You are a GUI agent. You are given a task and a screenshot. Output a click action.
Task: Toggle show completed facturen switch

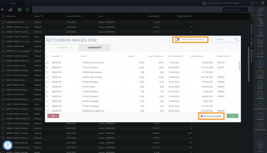point(177,39)
